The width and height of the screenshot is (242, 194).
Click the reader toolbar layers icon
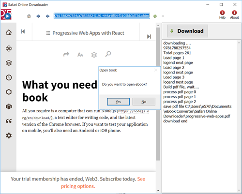tap(94, 55)
